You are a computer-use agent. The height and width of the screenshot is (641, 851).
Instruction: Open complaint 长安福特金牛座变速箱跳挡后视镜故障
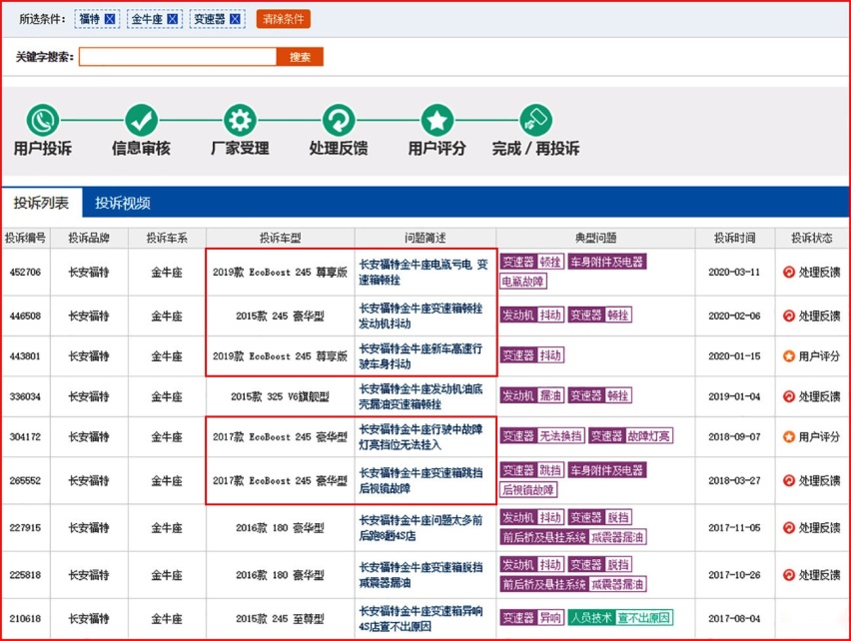(x=421, y=480)
